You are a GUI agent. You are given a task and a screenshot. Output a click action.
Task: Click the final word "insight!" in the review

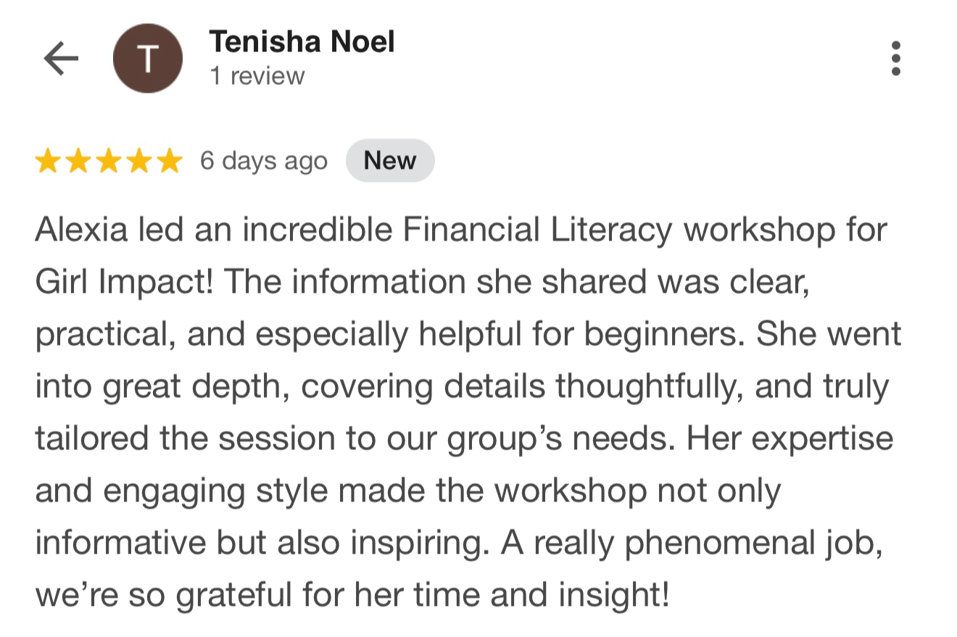615,595
